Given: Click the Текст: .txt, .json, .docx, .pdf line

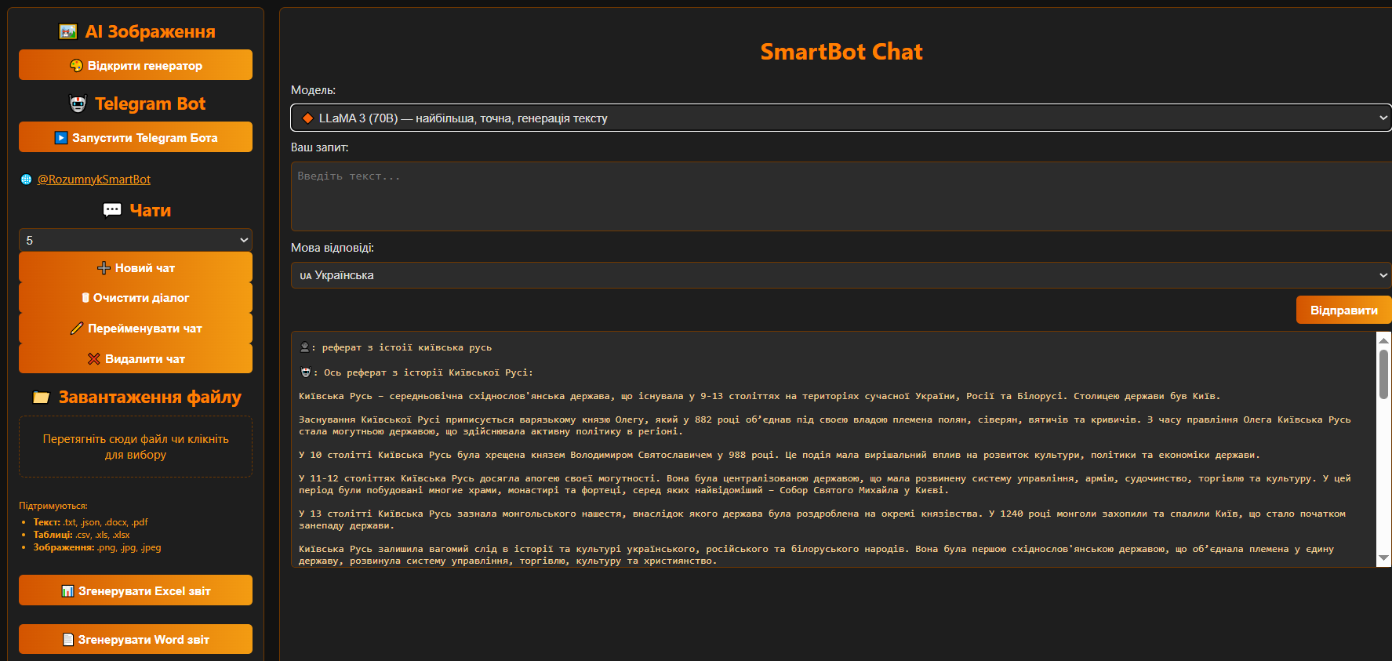Looking at the screenshot, I should [90, 522].
